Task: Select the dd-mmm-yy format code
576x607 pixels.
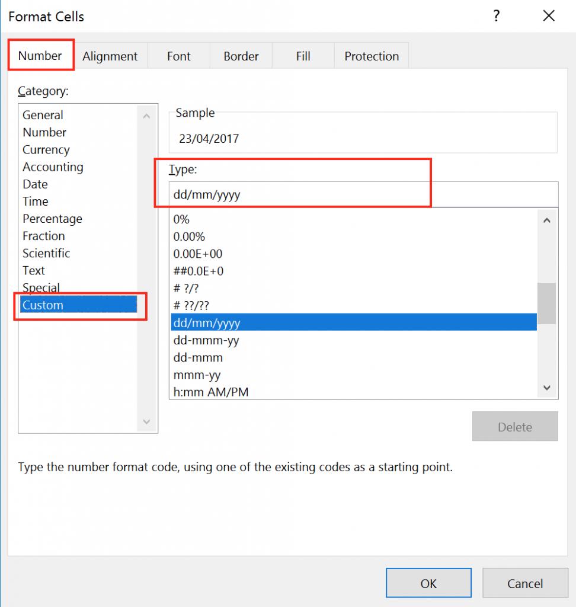Action: (x=207, y=340)
